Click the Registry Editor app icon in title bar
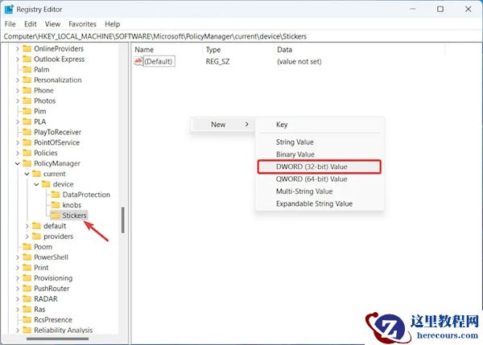This screenshot has width=483, height=345. coord(9,10)
